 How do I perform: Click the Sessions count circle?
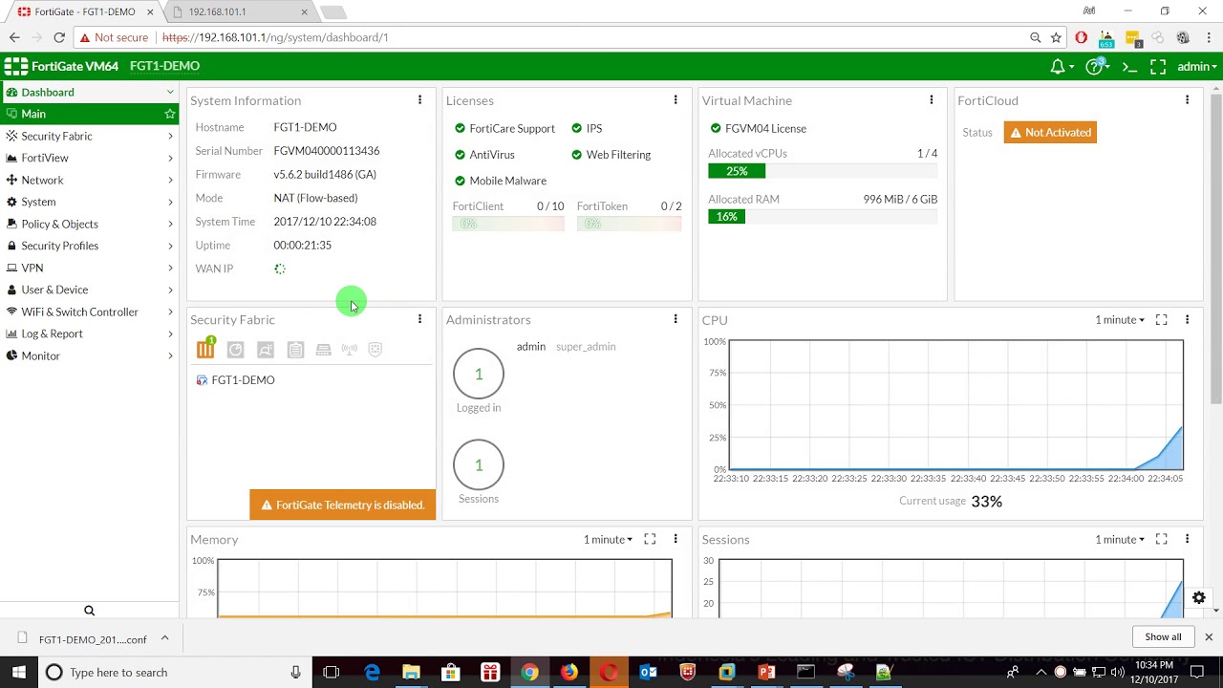tap(479, 464)
